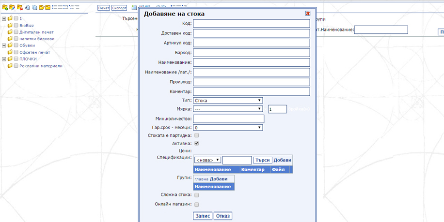Check the напитки билкови checkbox
Image resolution: width=444 pixels, height=222 pixels.
point(16,39)
